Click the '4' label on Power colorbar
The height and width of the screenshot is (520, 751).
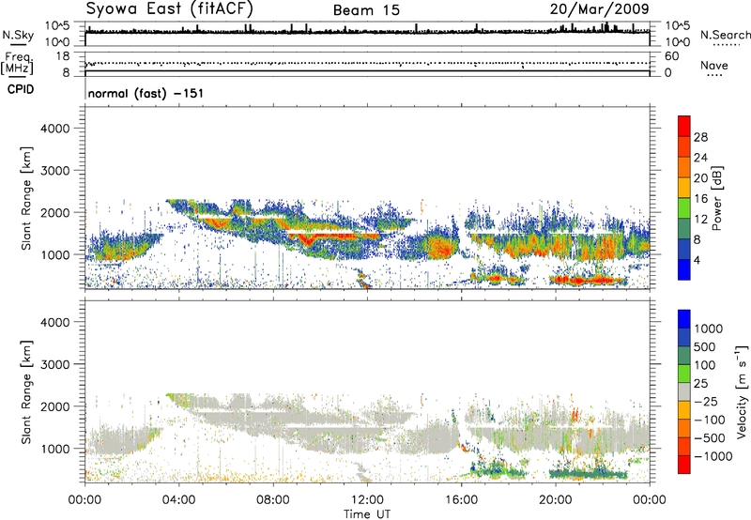(x=697, y=261)
